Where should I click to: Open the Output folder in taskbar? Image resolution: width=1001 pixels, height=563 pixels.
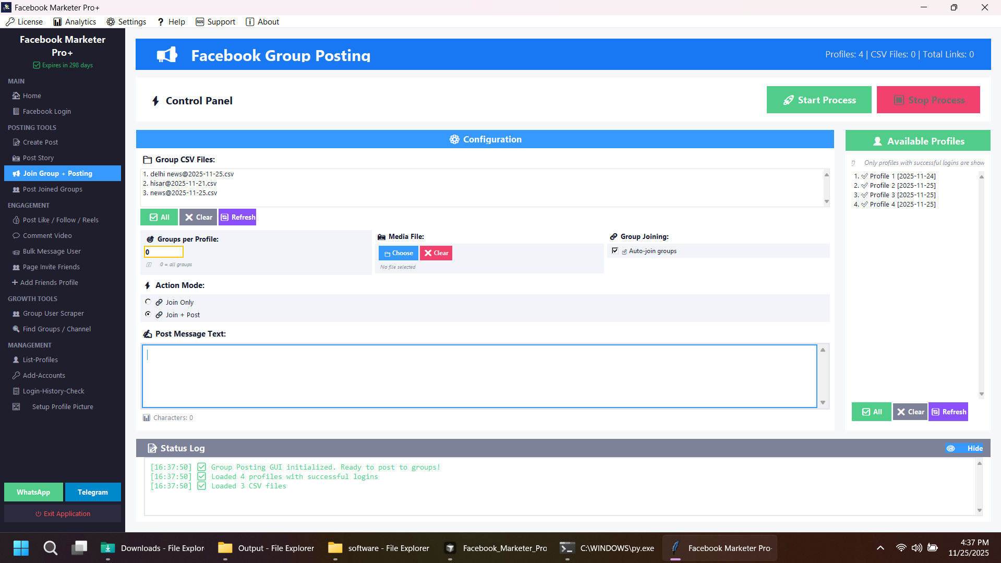[266, 548]
